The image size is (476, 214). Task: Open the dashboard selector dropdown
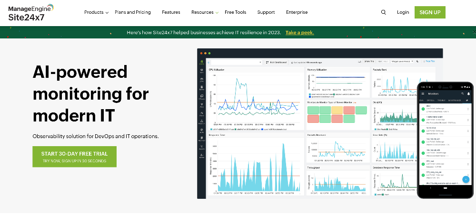[236, 62]
